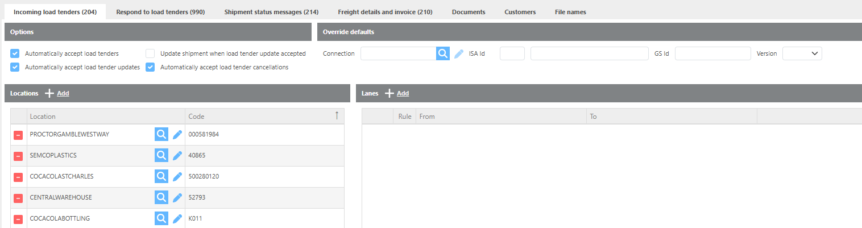Search location for the SEMCOPLASTICS row
Screen dimensions: 862x228
pos(161,155)
